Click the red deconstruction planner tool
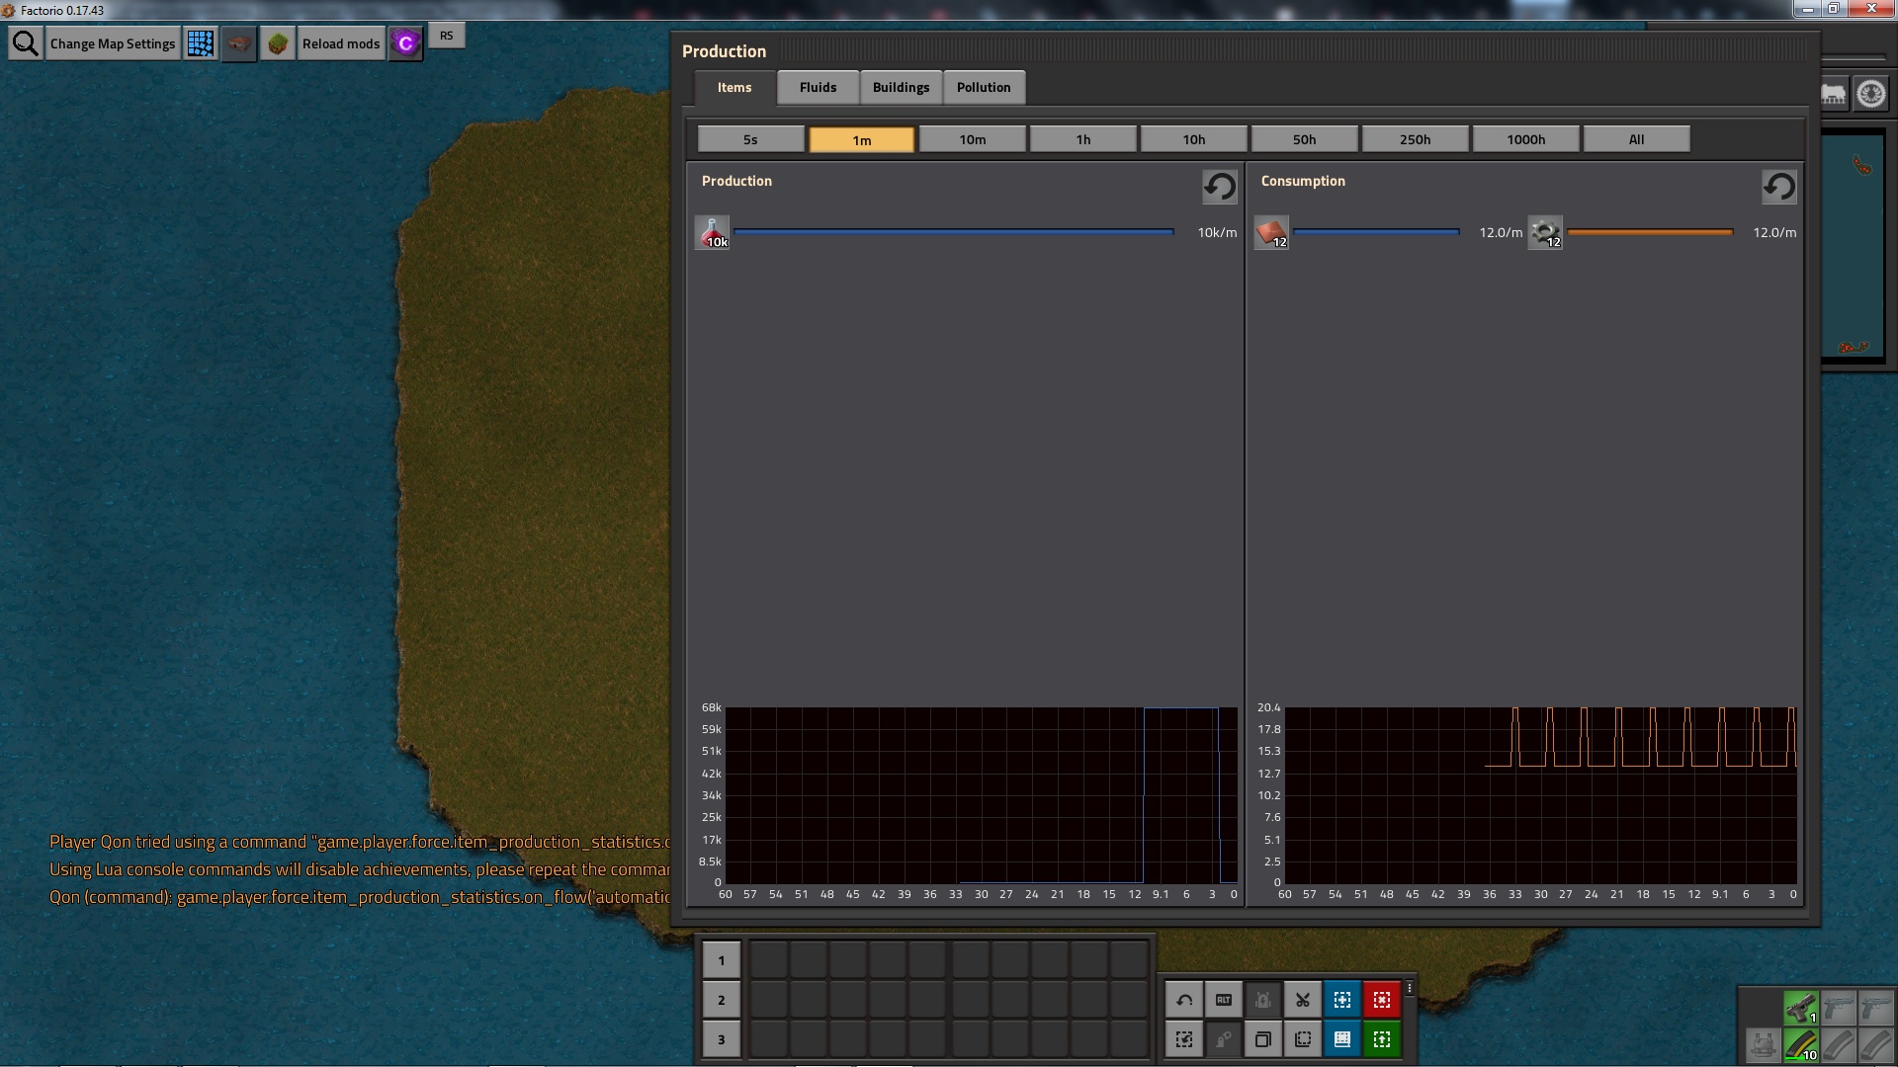The width and height of the screenshot is (1898, 1067). 1381,1000
